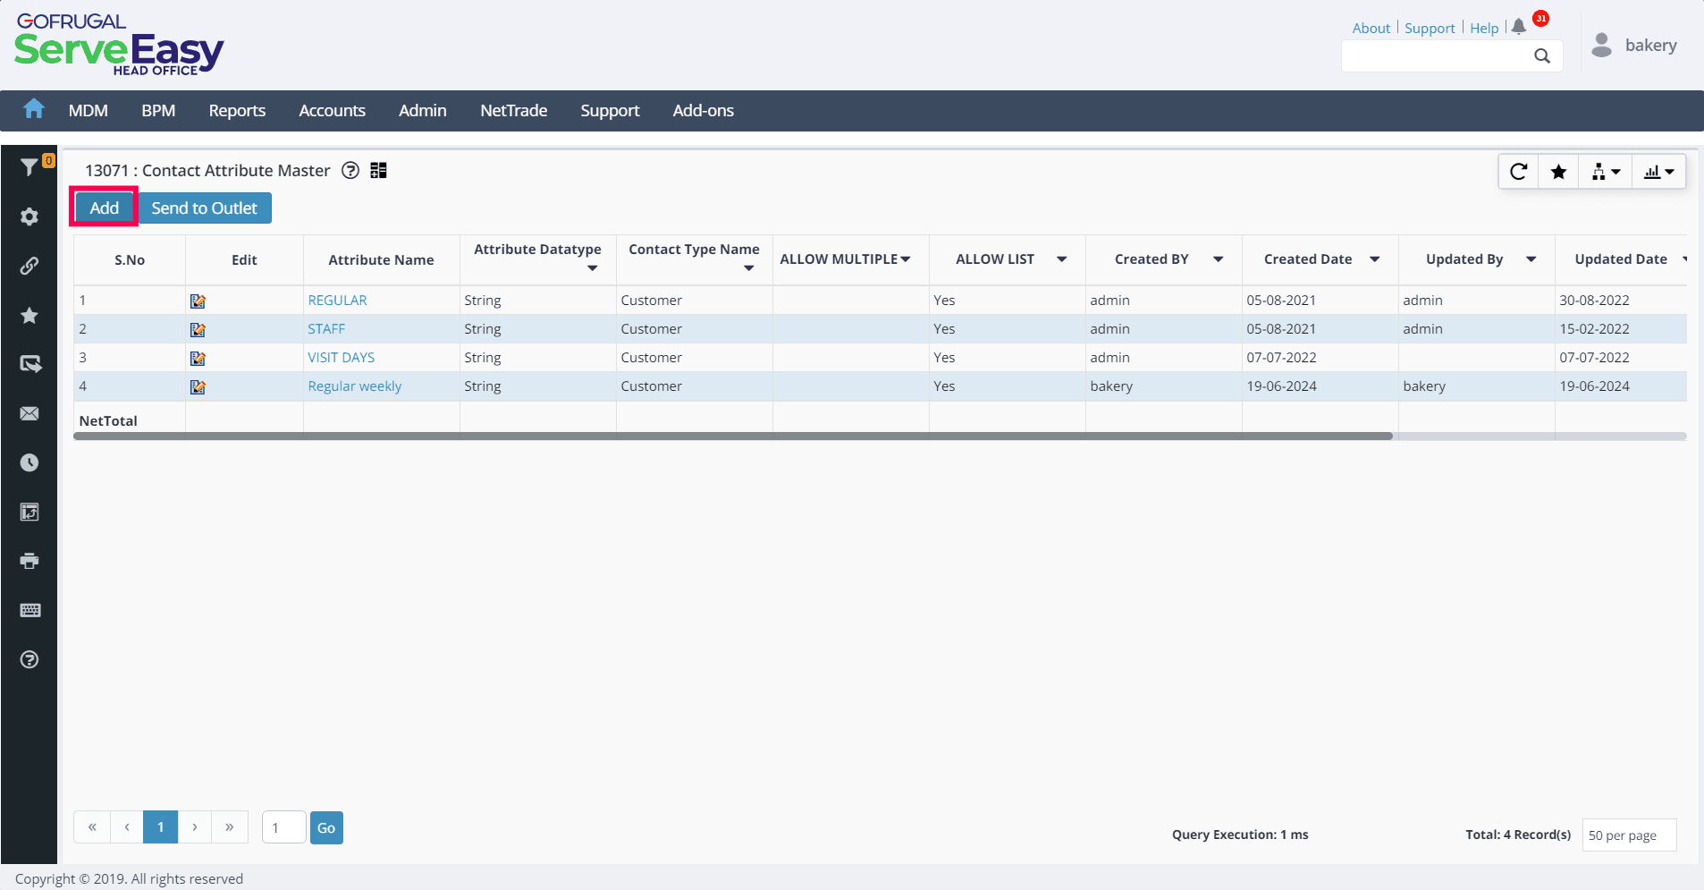The image size is (1704, 890).
Task: Open the Reports menu
Action: 237,111
